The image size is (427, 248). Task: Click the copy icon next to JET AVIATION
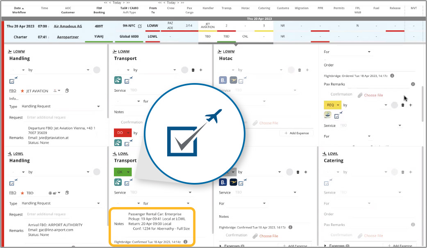click(67, 90)
